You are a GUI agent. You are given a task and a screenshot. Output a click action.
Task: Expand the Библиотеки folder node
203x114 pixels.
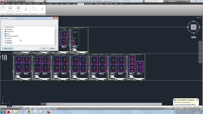[x=3, y=27]
